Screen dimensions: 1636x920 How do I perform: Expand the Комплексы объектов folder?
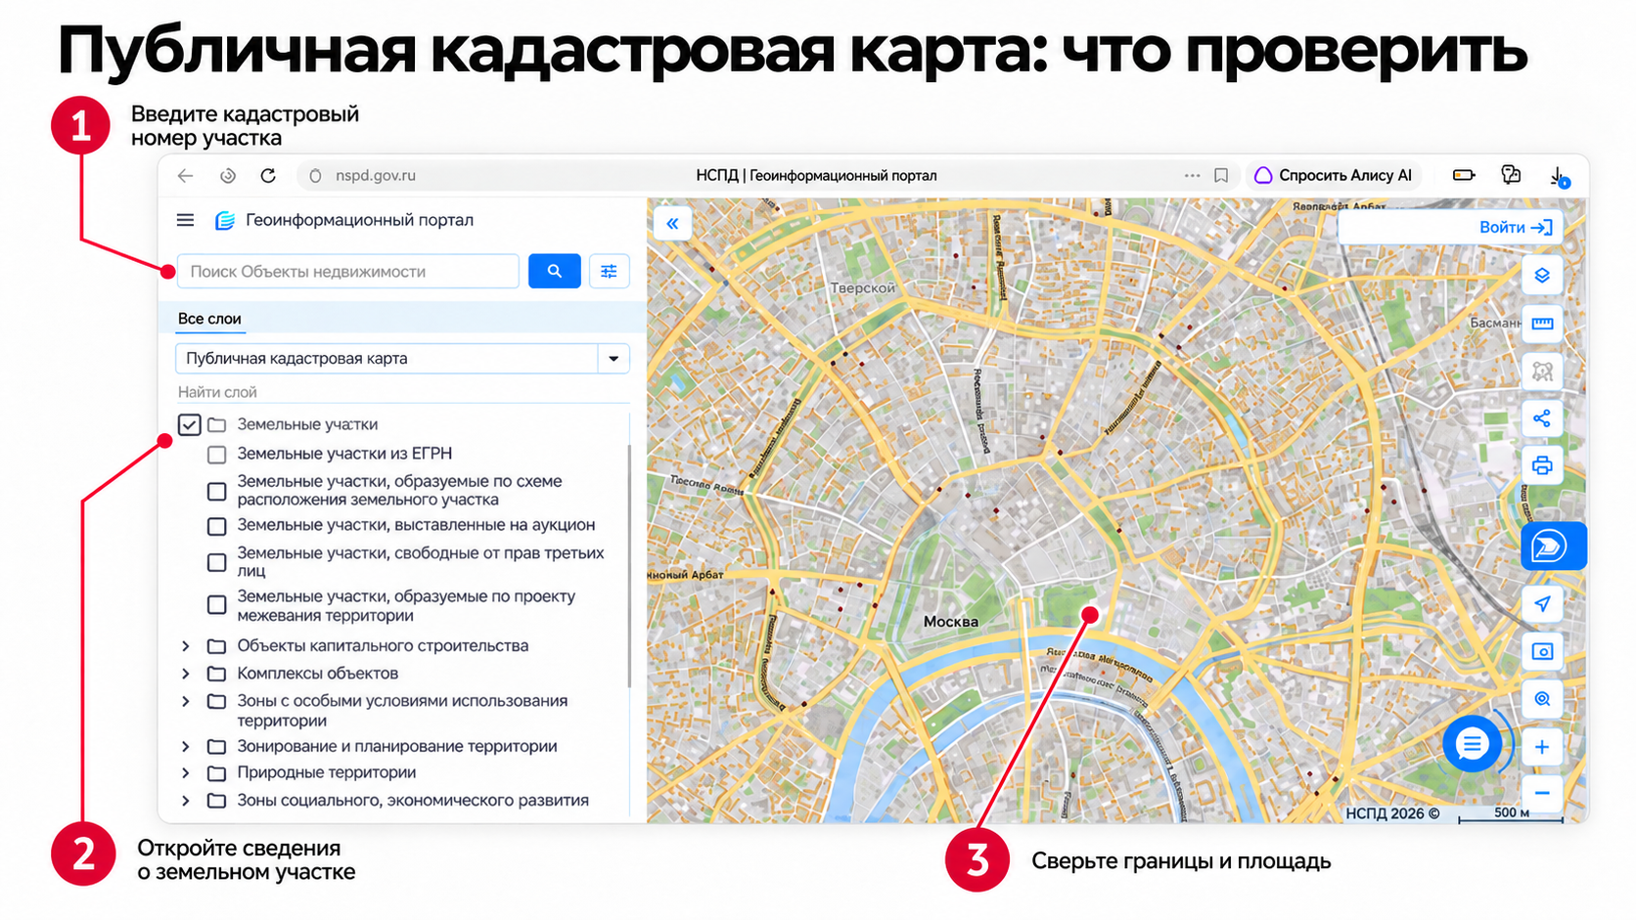pyautogui.click(x=186, y=674)
